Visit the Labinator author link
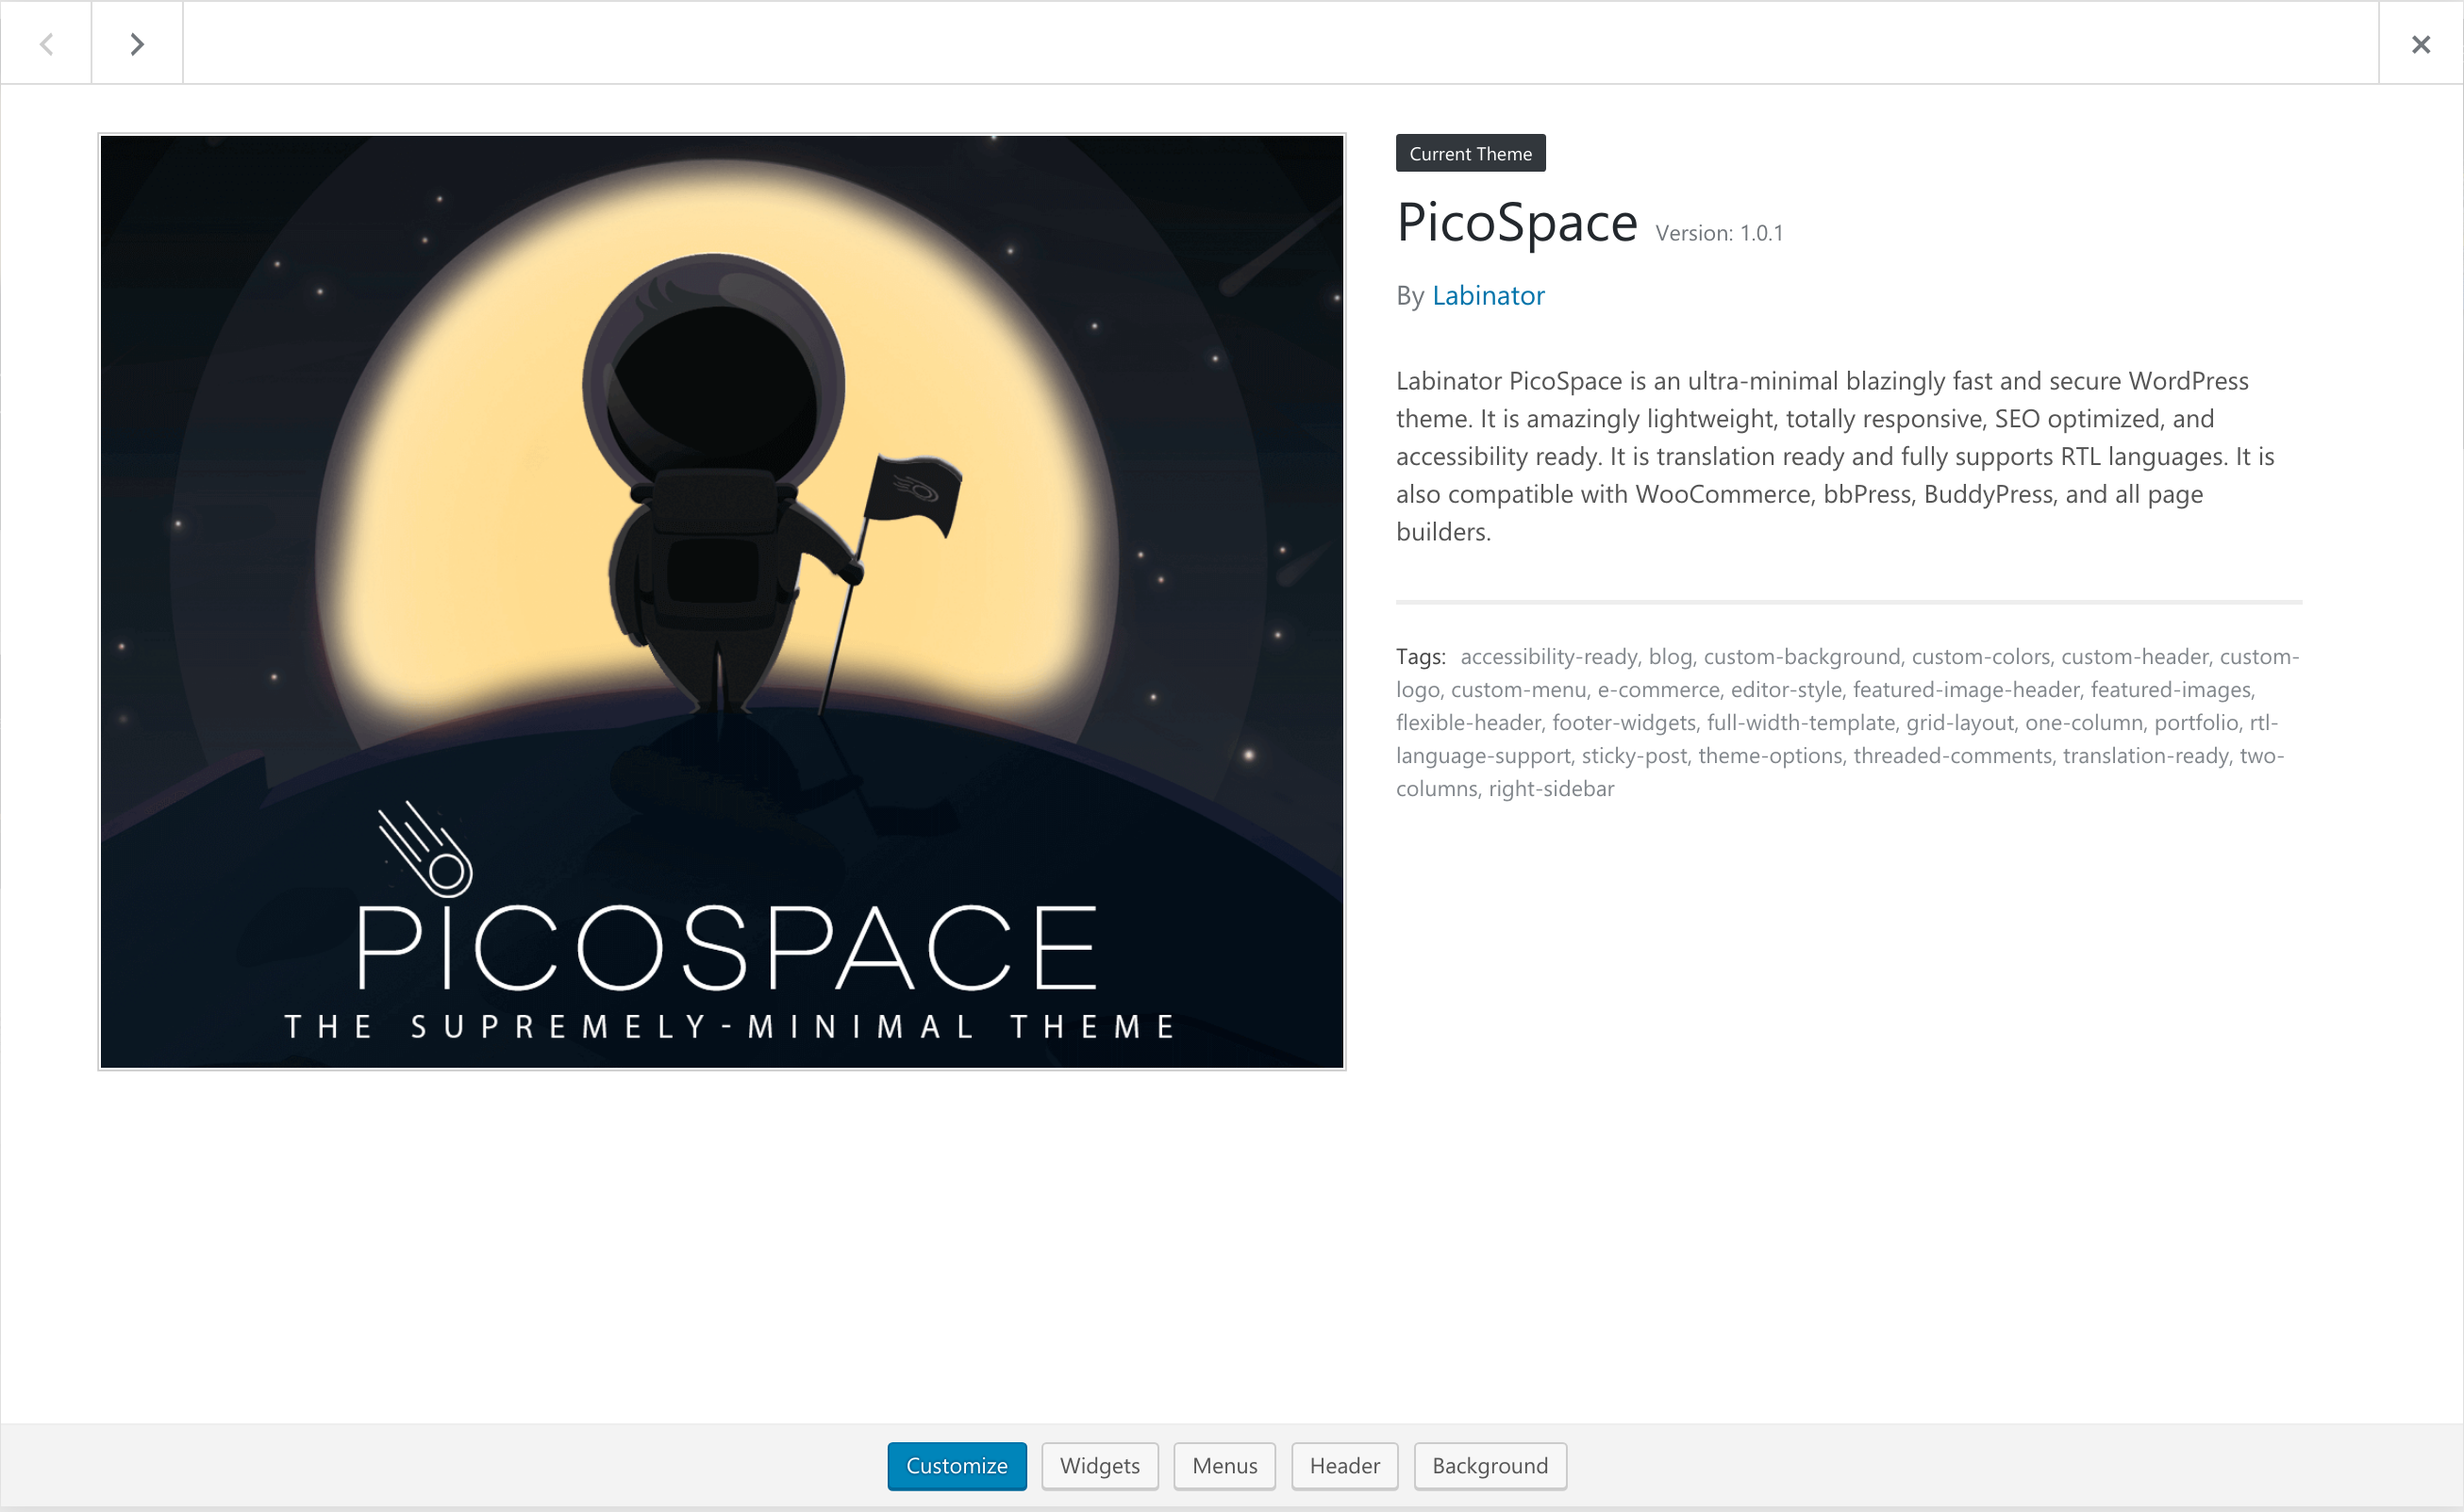2464x1512 pixels. point(1488,295)
